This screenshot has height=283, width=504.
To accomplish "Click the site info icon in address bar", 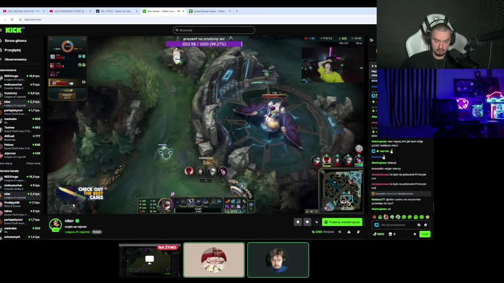I will [x=20, y=19].
